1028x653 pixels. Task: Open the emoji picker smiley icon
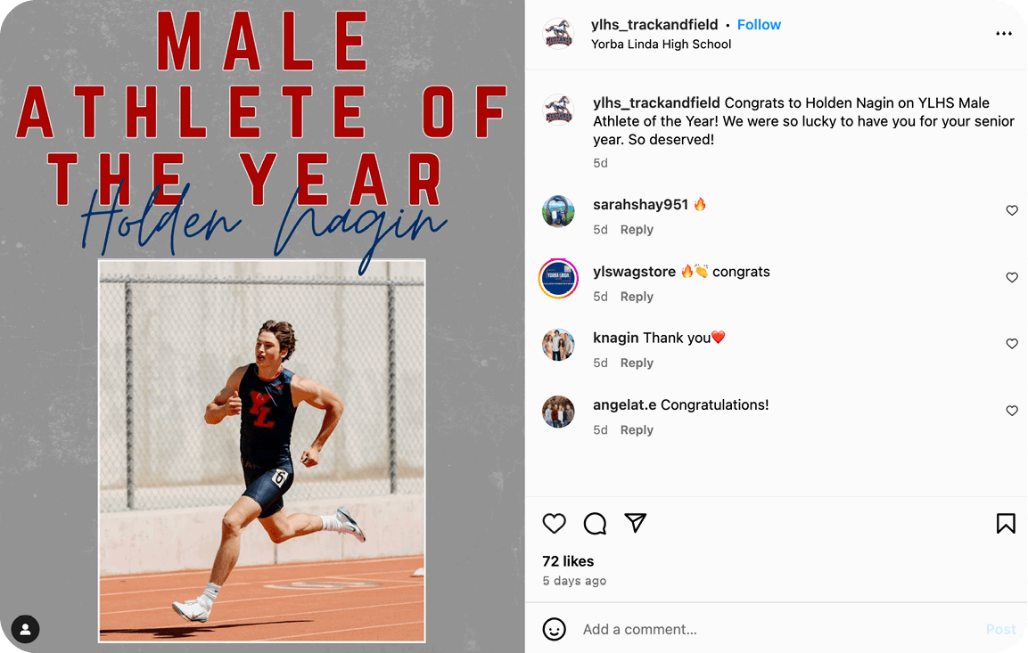click(554, 629)
